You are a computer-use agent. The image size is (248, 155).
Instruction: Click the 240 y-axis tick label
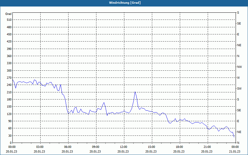[9, 85]
